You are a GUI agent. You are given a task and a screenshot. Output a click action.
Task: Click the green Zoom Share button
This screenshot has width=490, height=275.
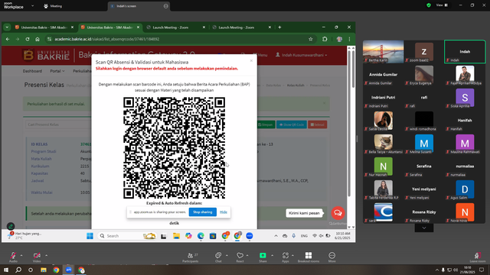pyautogui.click(x=263, y=257)
